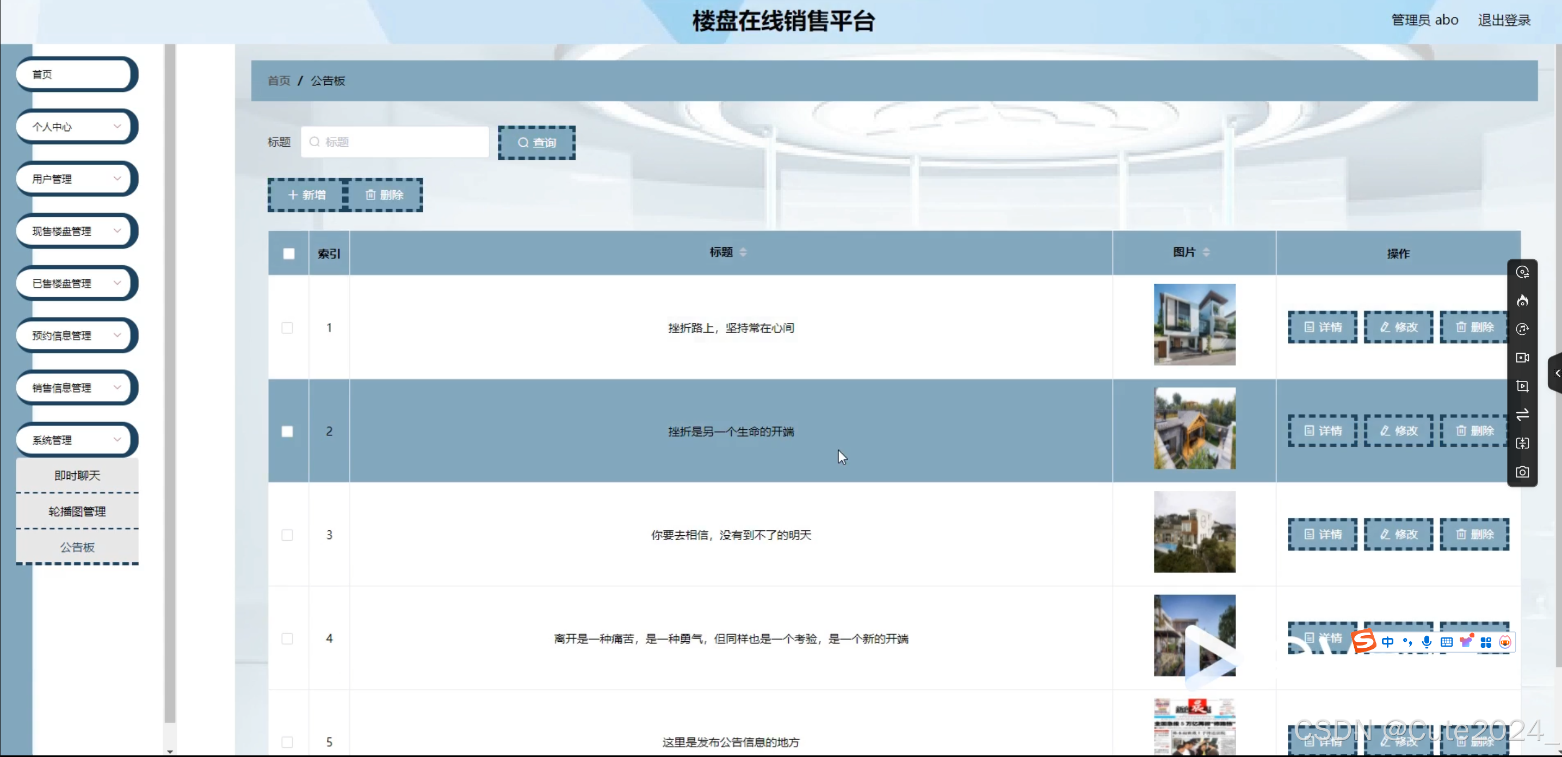Click the video recorder icon in floating toolbar
The image size is (1562, 757).
click(x=1522, y=358)
